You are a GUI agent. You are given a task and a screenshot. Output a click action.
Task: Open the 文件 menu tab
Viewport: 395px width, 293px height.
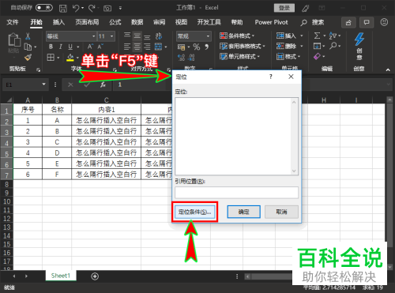click(x=13, y=22)
